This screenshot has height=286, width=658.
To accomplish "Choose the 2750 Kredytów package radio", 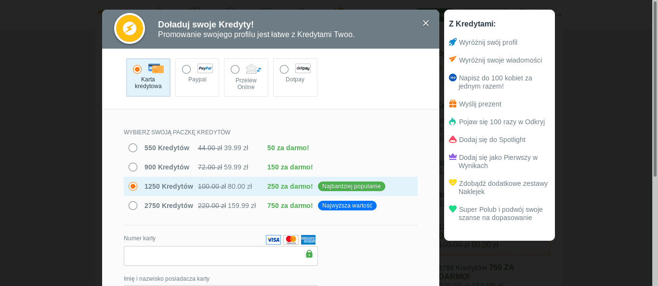I will pos(133,206).
